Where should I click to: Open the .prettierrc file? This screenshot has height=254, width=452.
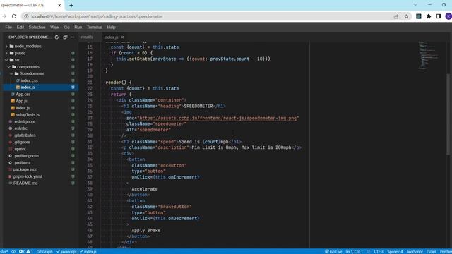pyautogui.click(x=22, y=163)
